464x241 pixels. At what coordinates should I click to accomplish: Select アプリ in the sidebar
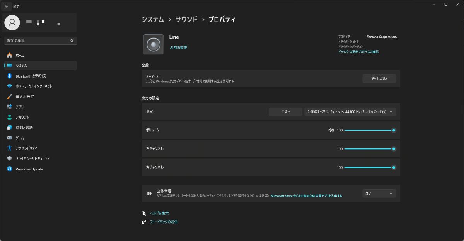(x=20, y=107)
